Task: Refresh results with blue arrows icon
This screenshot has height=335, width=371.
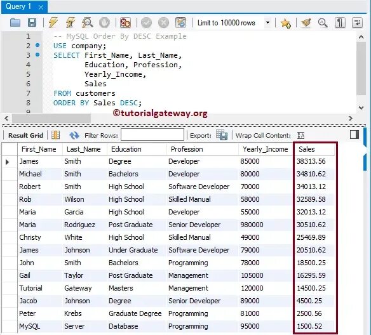Action: [x=74, y=135]
